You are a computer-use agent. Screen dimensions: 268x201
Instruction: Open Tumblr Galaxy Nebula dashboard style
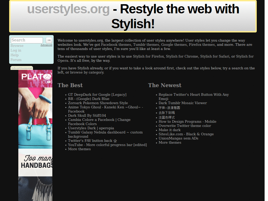click(x=105, y=134)
